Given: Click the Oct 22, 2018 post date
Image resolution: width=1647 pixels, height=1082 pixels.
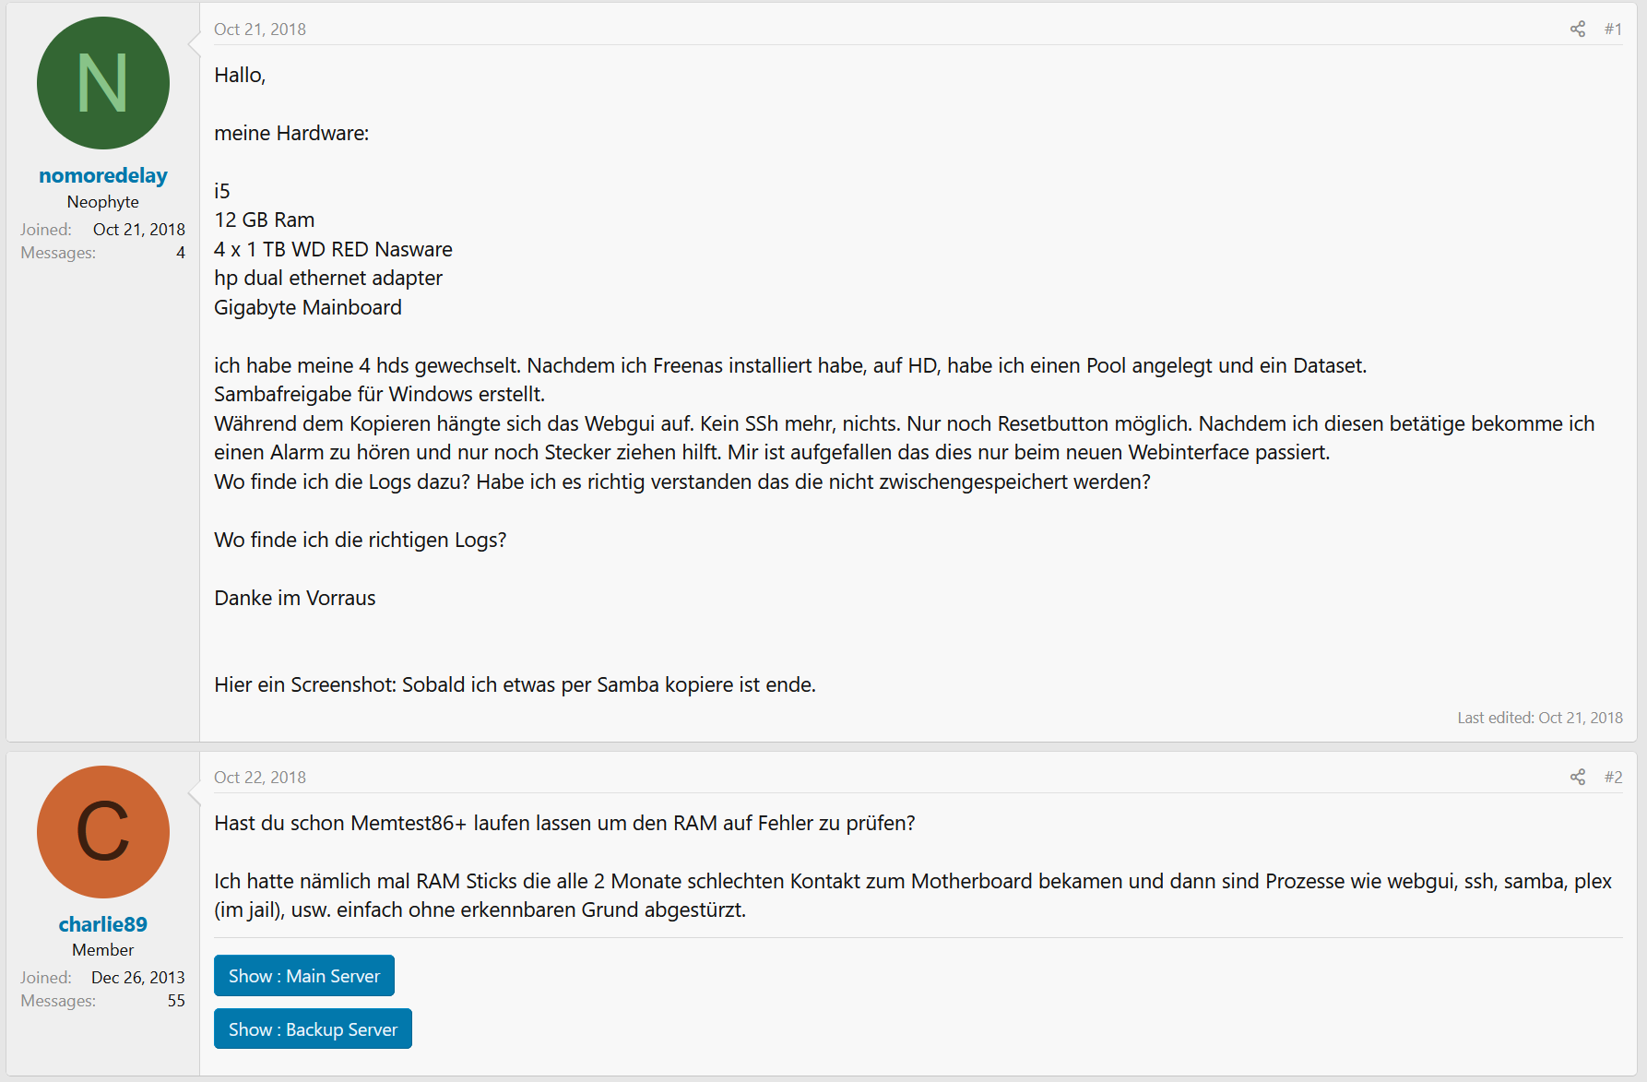Looking at the screenshot, I should (260, 778).
